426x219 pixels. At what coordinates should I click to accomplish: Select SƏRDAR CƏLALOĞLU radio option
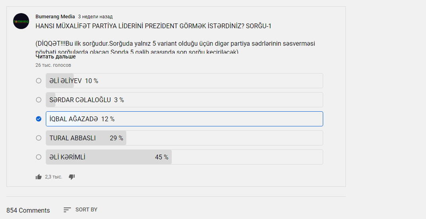pyautogui.click(x=39, y=100)
